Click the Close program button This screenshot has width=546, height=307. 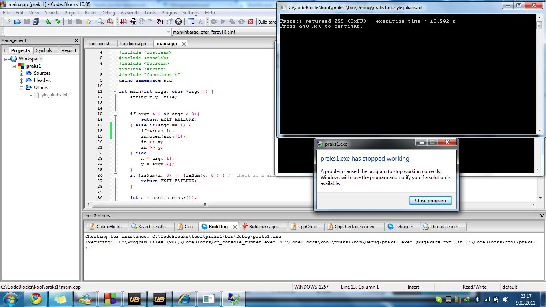(x=430, y=201)
